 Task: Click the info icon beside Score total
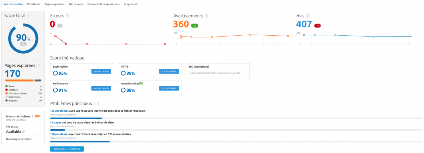(29, 16)
